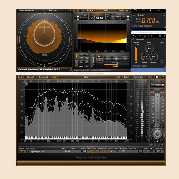
Task: Toggle Auto mode in analyser toolbar
Action: 54,77
